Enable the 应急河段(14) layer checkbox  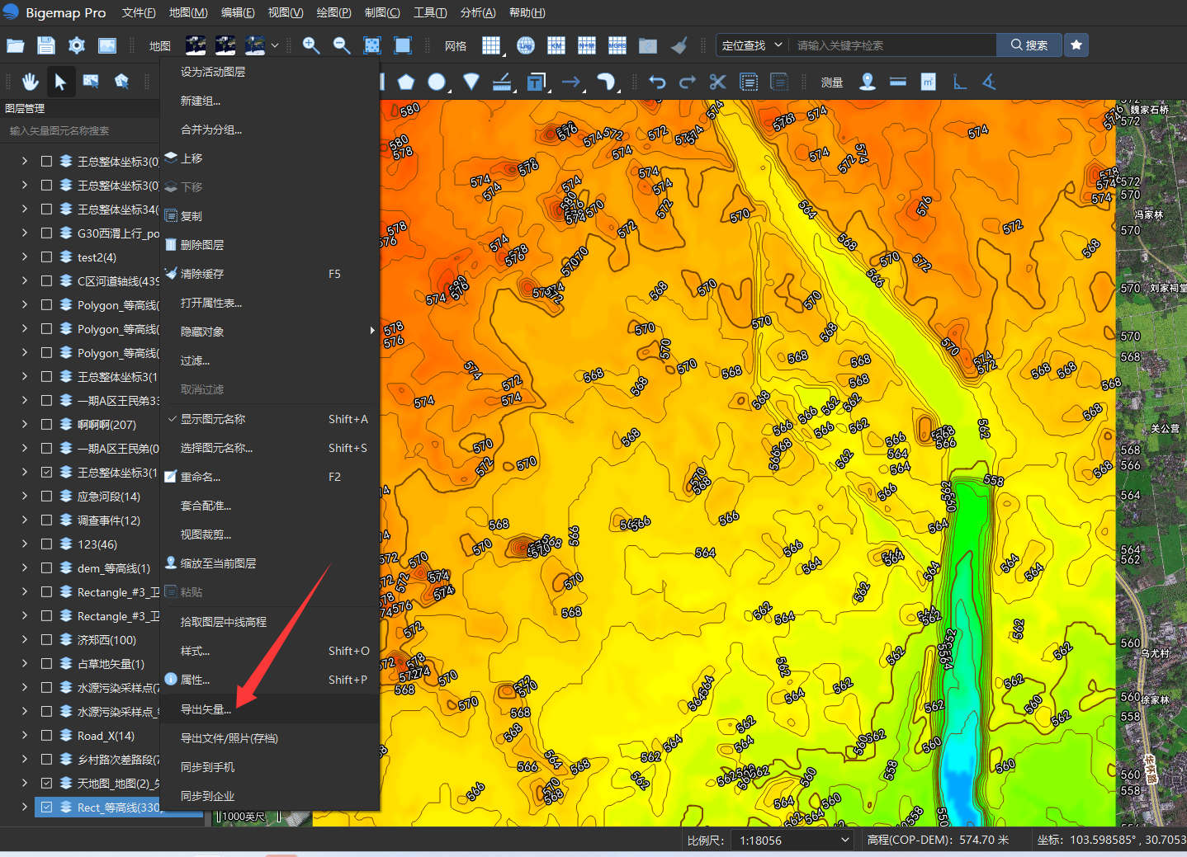click(x=47, y=497)
